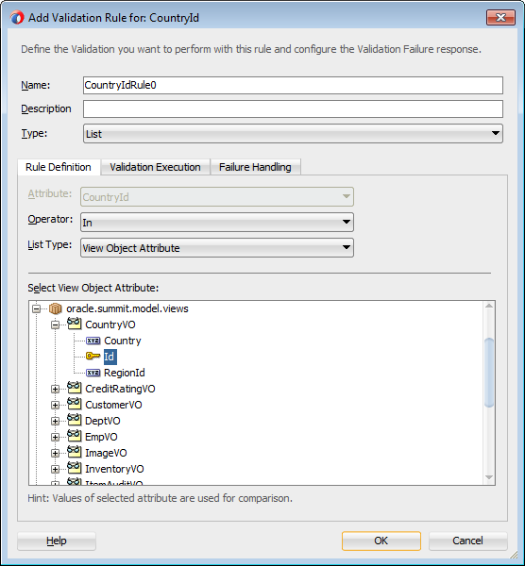The height and width of the screenshot is (566, 525).
Task: Click the CountryVO view object icon
Action: (75, 324)
